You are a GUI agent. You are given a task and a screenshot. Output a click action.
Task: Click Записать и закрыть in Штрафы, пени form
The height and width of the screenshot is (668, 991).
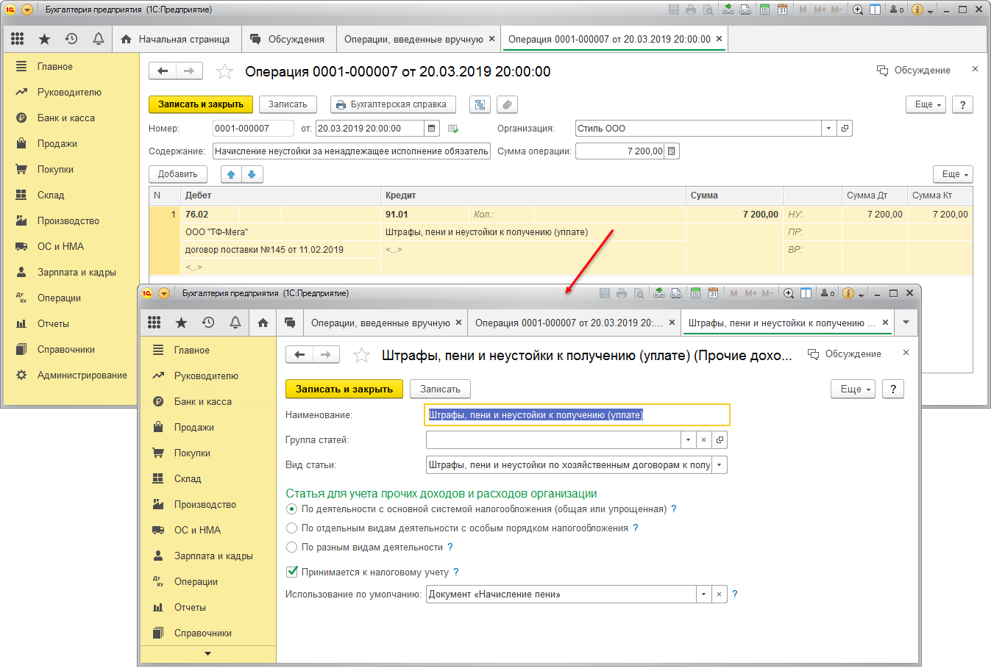[x=344, y=389]
